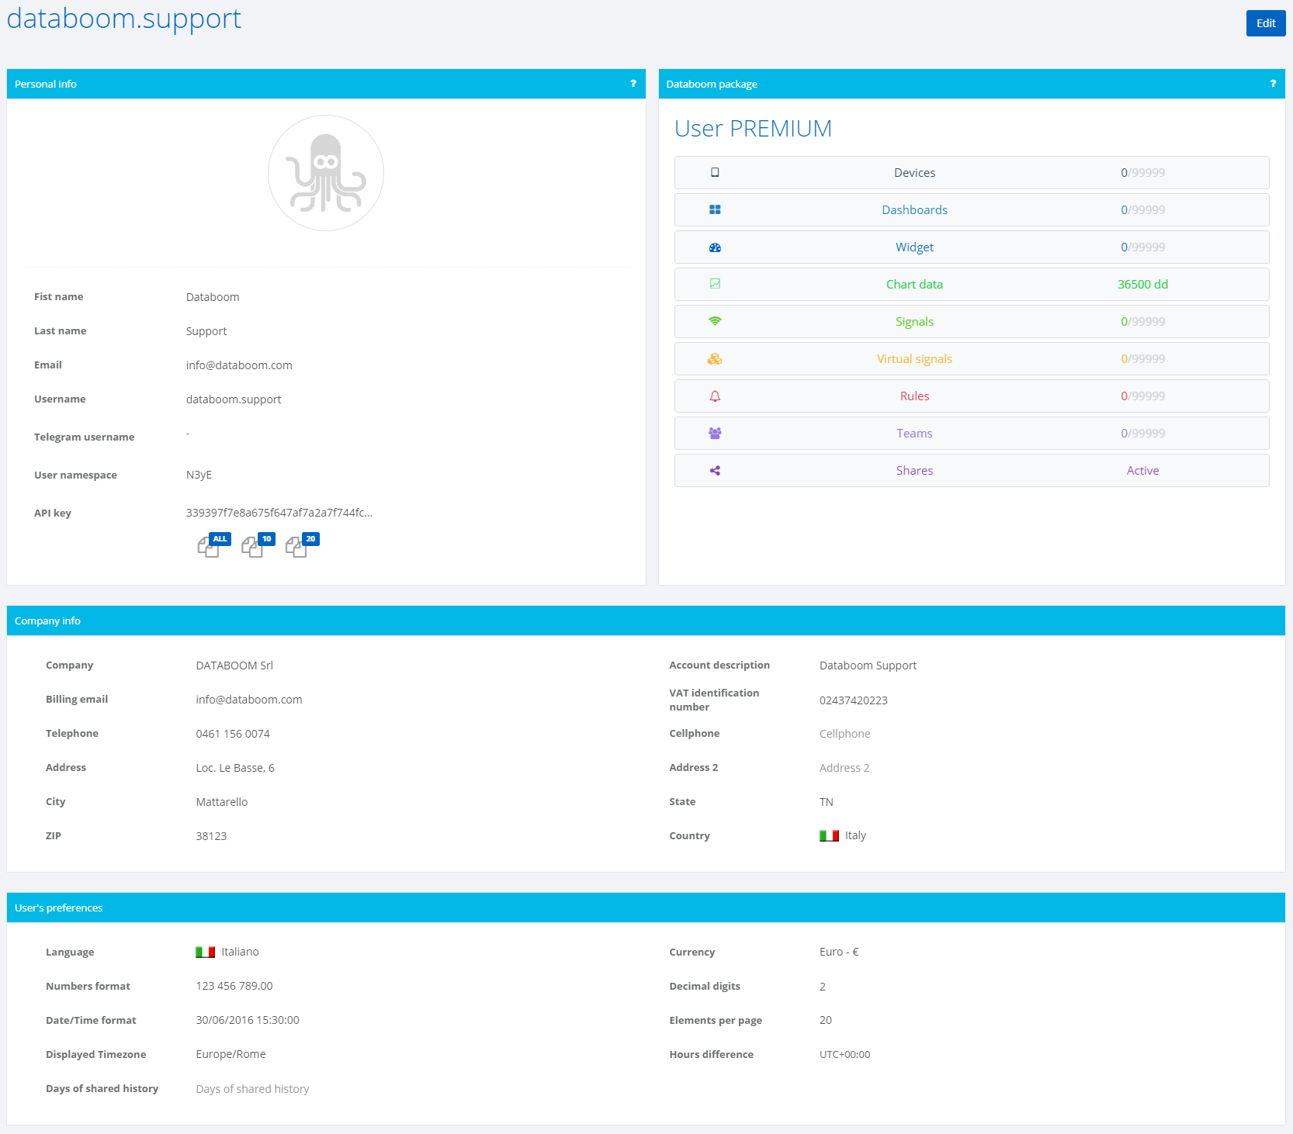Viewport: 1293px width, 1134px height.
Task: Click the Italiano language flag
Action: (205, 952)
